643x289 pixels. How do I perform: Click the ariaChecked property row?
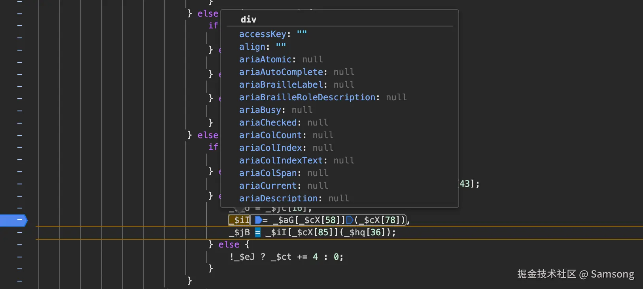coord(284,122)
